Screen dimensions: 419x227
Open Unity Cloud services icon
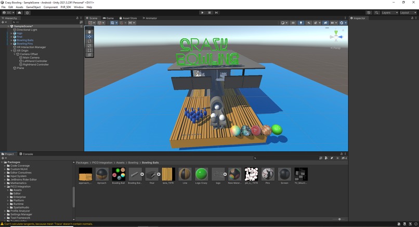click(x=20, y=12)
